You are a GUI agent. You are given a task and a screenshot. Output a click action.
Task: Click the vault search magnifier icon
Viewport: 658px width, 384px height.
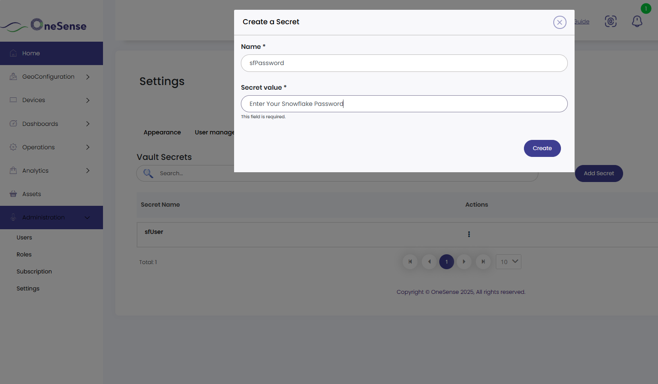pyautogui.click(x=148, y=174)
